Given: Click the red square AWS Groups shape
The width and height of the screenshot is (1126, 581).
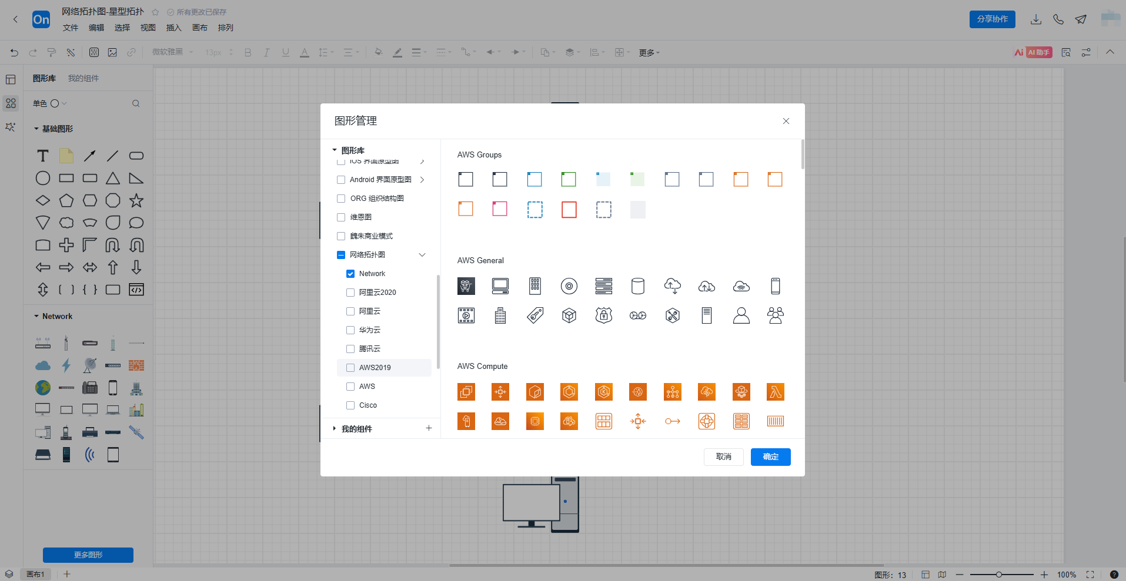Looking at the screenshot, I should tap(569, 210).
